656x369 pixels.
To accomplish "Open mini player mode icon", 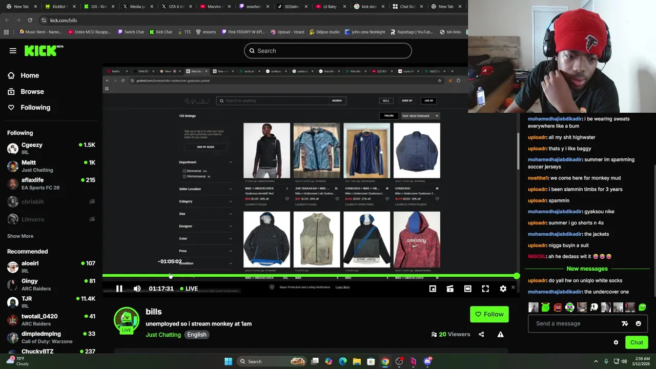I will click(x=433, y=289).
